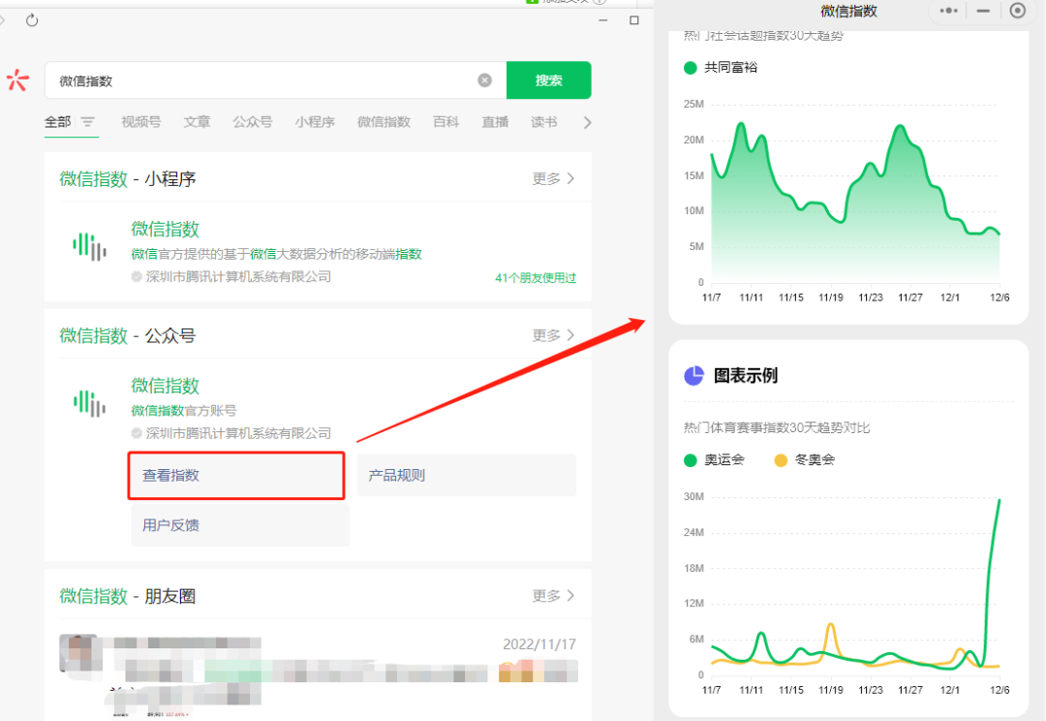
Task: Click the red logo in the top-left corner
Action: click(17, 80)
